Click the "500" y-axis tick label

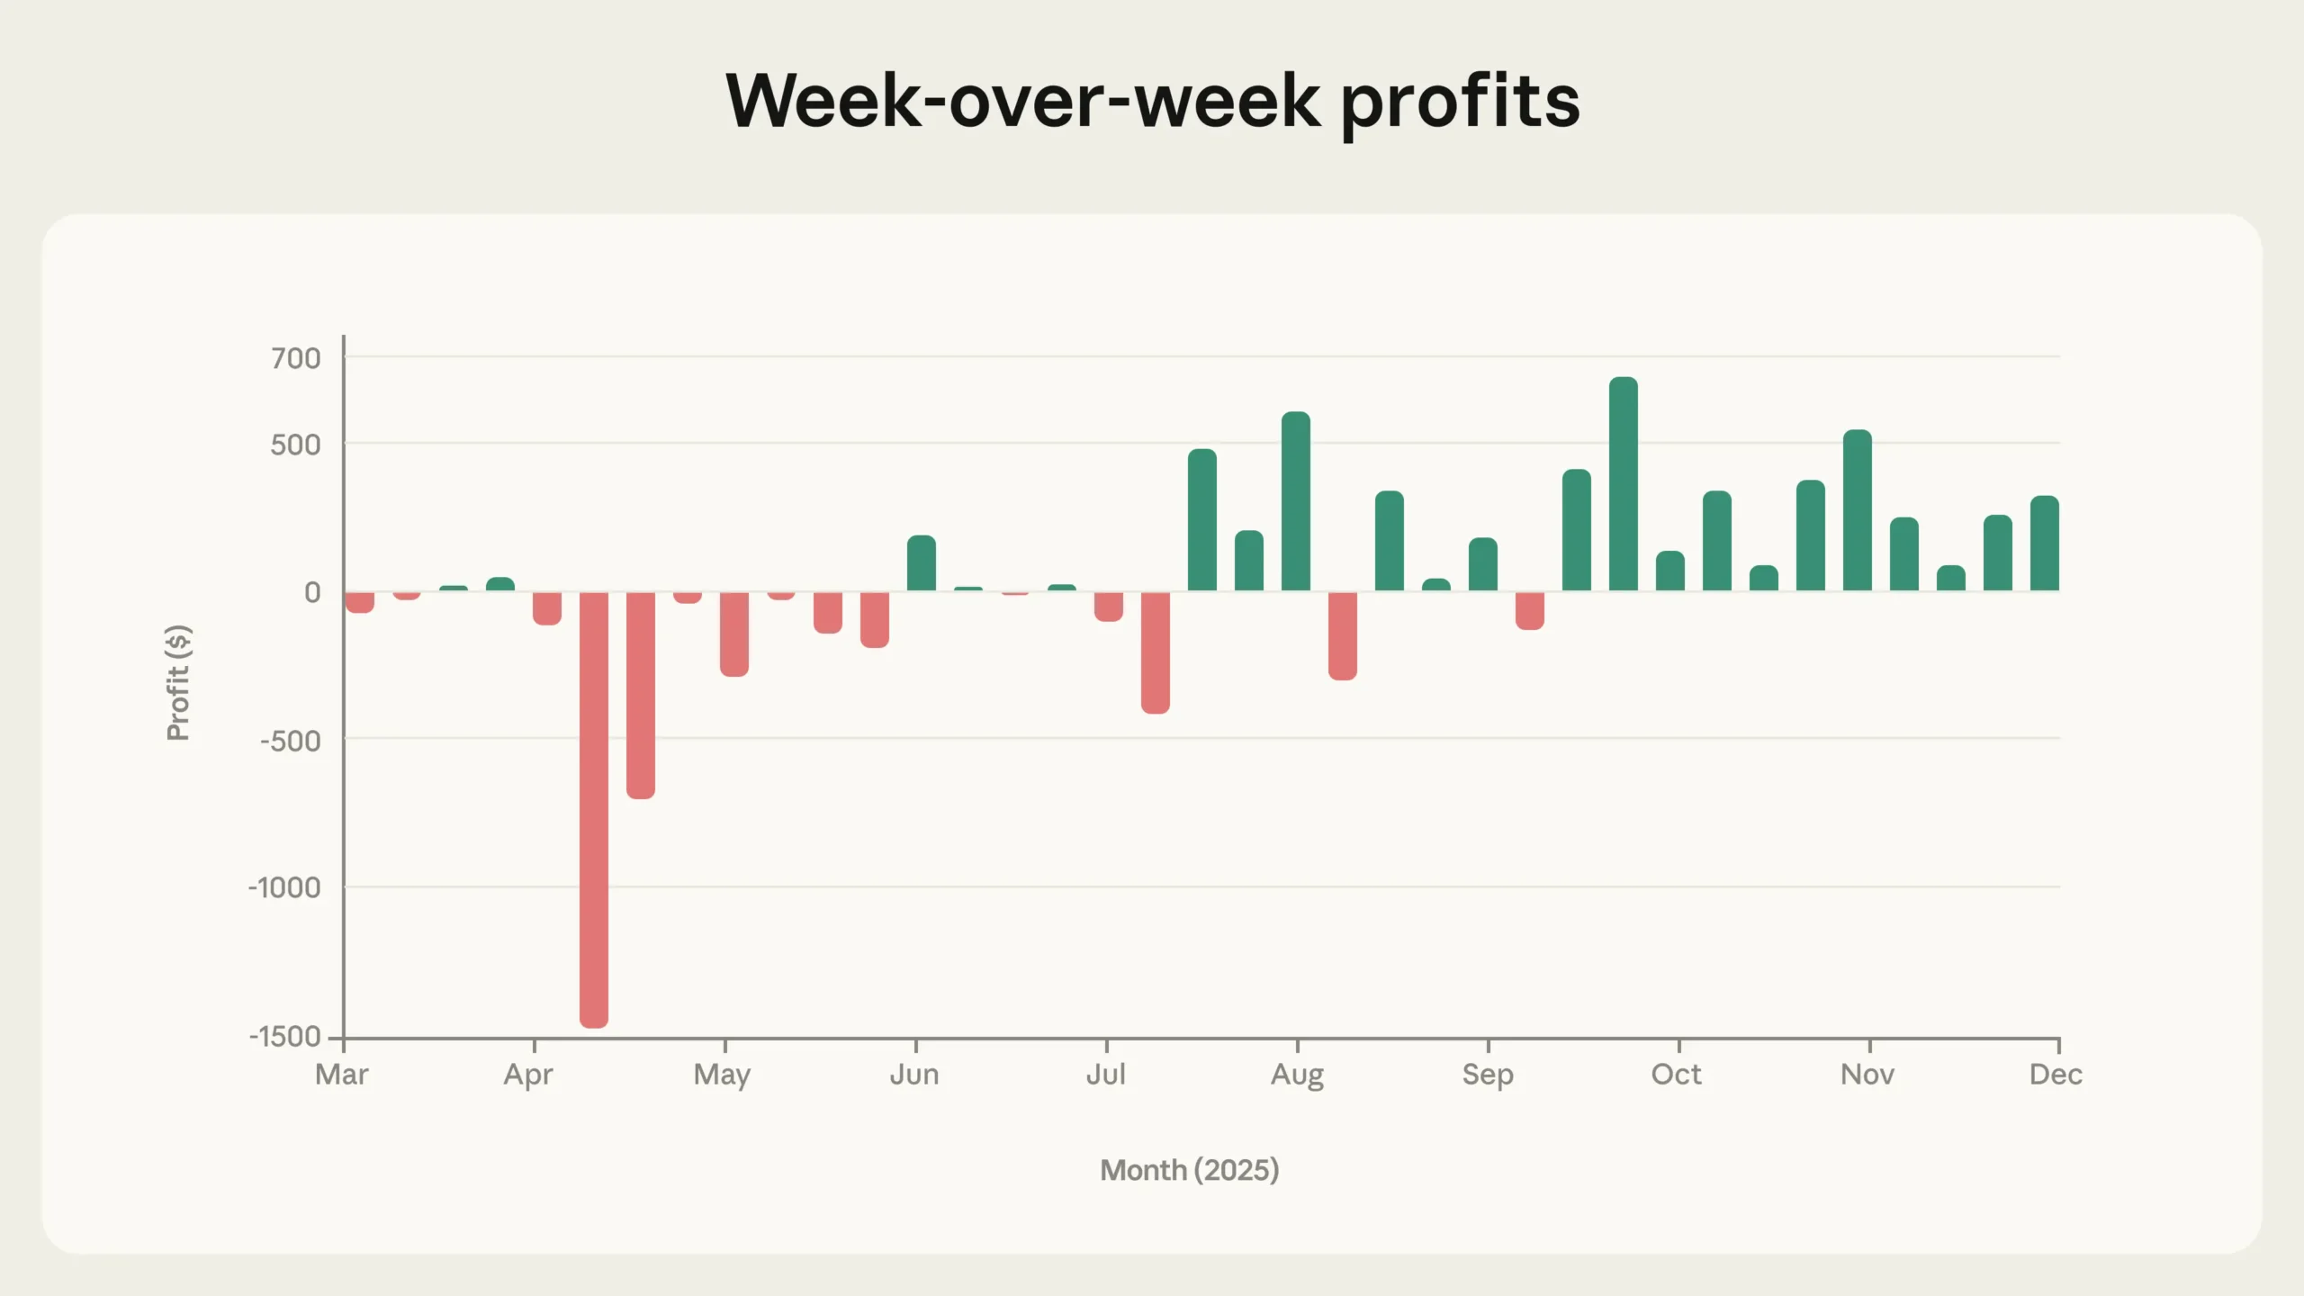pos(296,445)
